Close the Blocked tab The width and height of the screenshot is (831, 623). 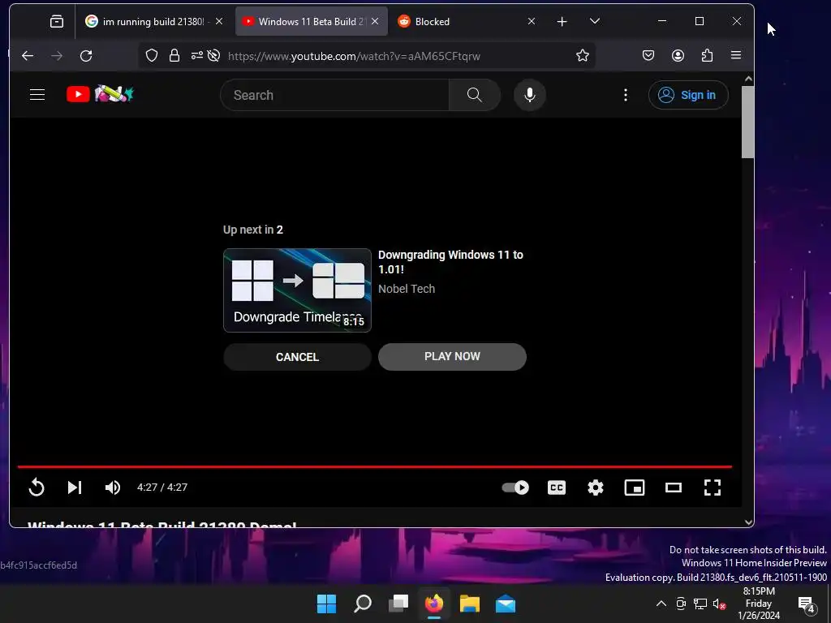[531, 21]
